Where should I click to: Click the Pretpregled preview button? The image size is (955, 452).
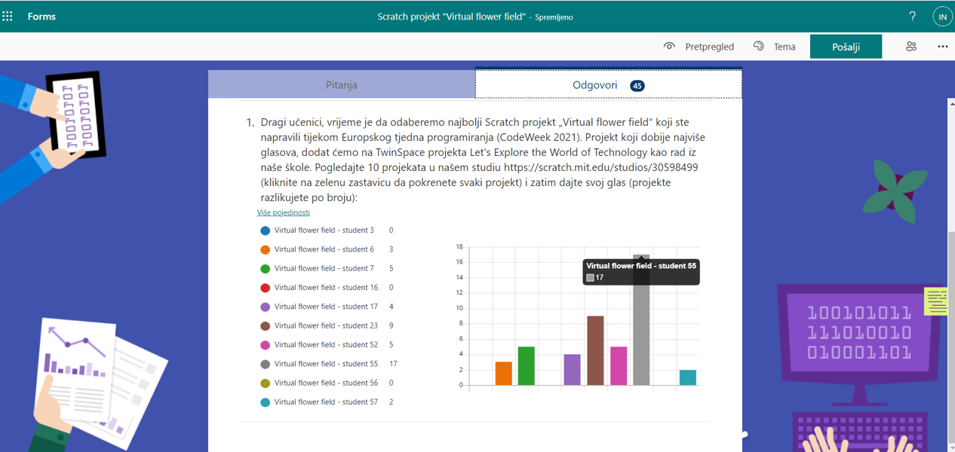point(699,46)
